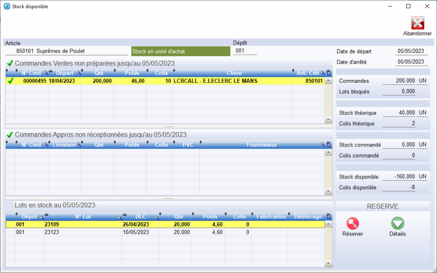Toggle green check of Commandes Ventes section
The width and height of the screenshot is (437, 273).
coord(10,63)
